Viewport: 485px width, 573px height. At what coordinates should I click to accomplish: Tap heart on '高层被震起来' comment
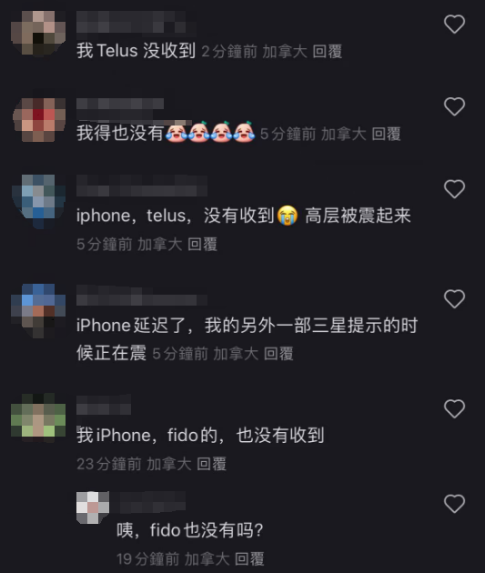(x=454, y=189)
